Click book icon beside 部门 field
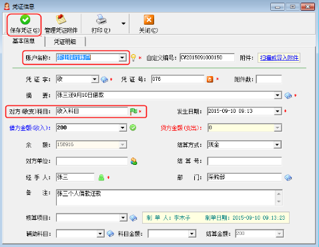319x247 pixels. click(x=288, y=178)
